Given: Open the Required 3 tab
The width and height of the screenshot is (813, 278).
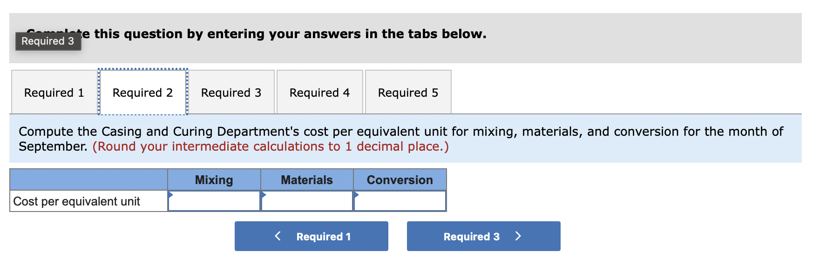Looking at the screenshot, I should point(231,92).
